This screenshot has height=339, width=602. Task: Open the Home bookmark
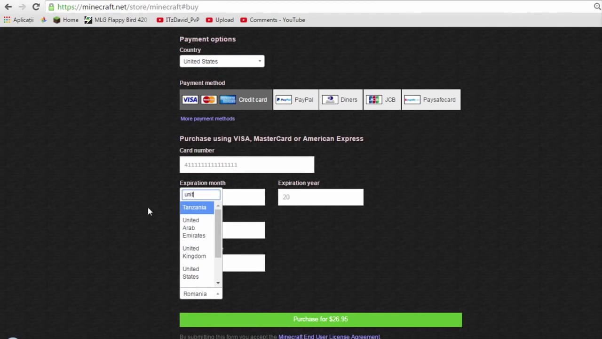(x=66, y=20)
